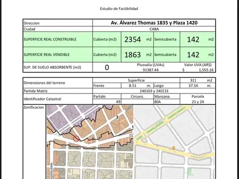This screenshot has width=239, height=179.
Task: Click the 'Plusvalia (UVAs)' heading
Action: point(150,65)
